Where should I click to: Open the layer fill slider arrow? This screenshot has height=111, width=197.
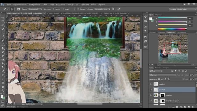196,79
